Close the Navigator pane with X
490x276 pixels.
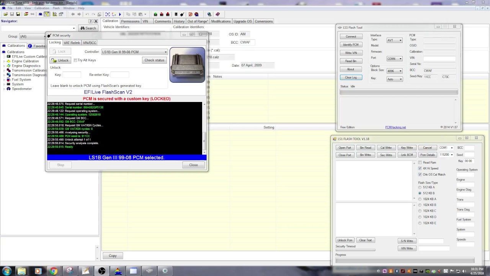[96, 21]
